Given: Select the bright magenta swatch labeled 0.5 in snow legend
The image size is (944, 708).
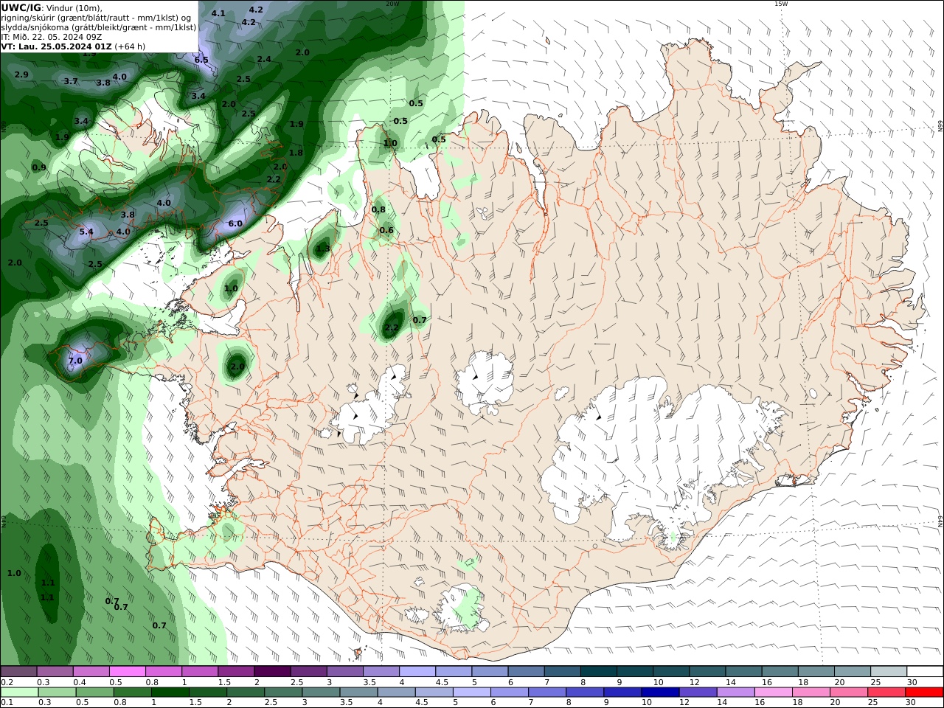Looking at the screenshot, I should 128,671.
